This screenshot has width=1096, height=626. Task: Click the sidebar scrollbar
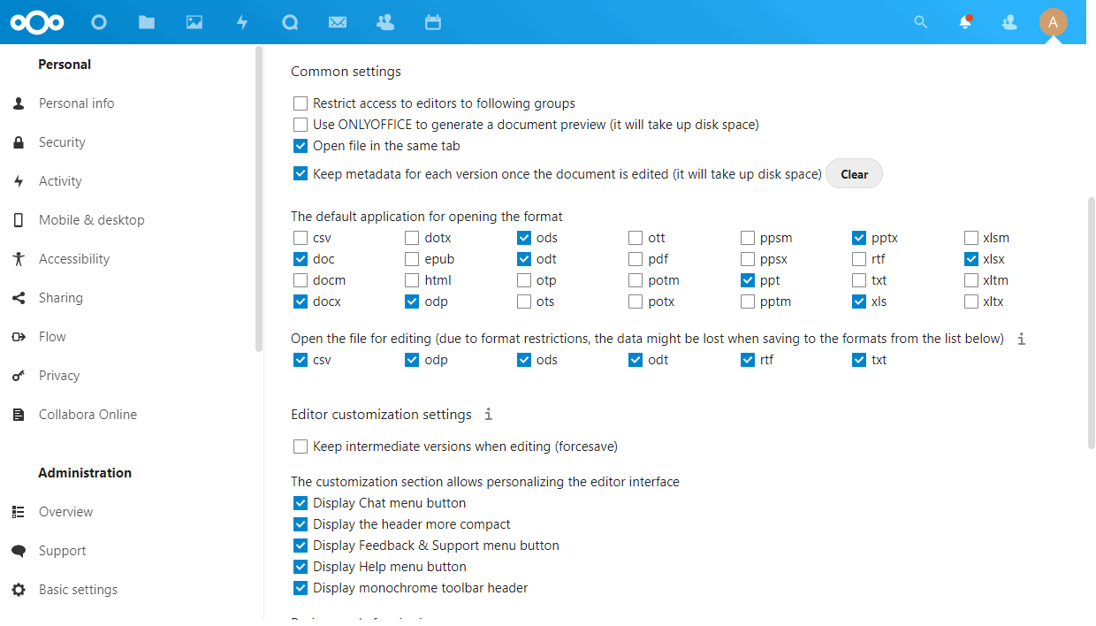click(259, 199)
